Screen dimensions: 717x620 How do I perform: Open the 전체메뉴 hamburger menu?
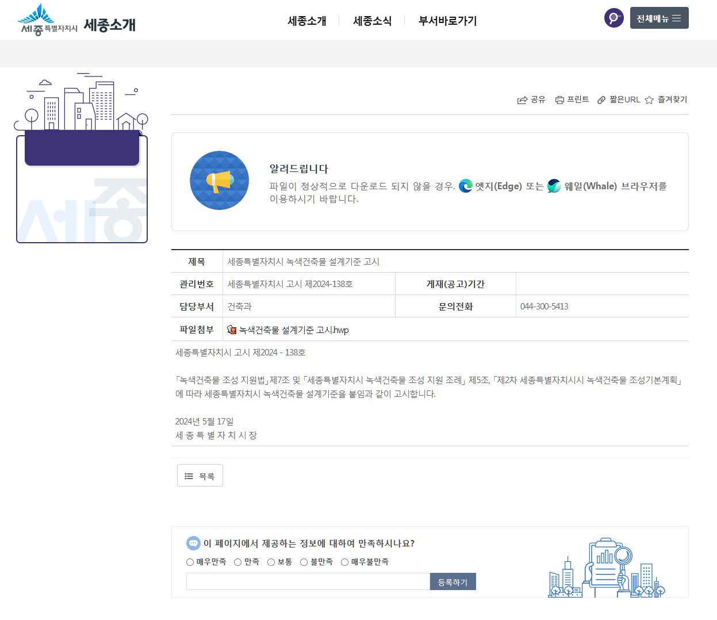[659, 18]
